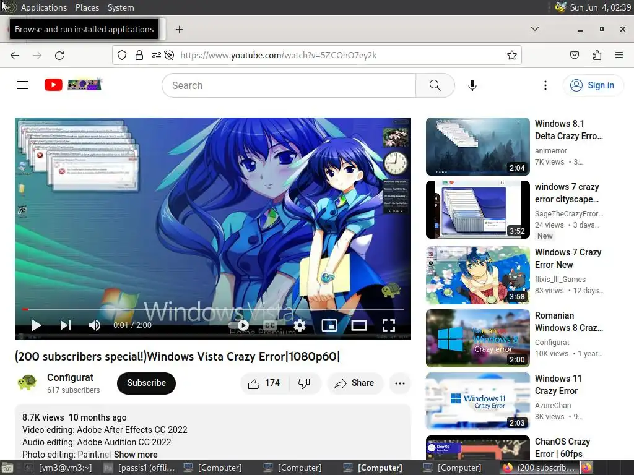Go back in Firefox
This screenshot has height=475, width=634.
tap(15, 55)
